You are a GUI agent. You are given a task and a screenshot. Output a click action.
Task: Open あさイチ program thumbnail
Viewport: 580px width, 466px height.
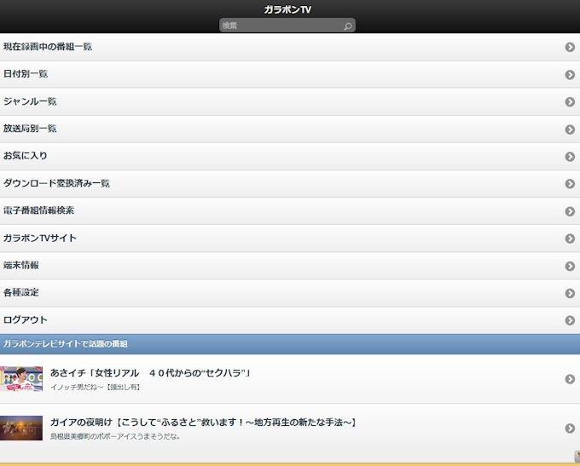pyautogui.click(x=21, y=379)
